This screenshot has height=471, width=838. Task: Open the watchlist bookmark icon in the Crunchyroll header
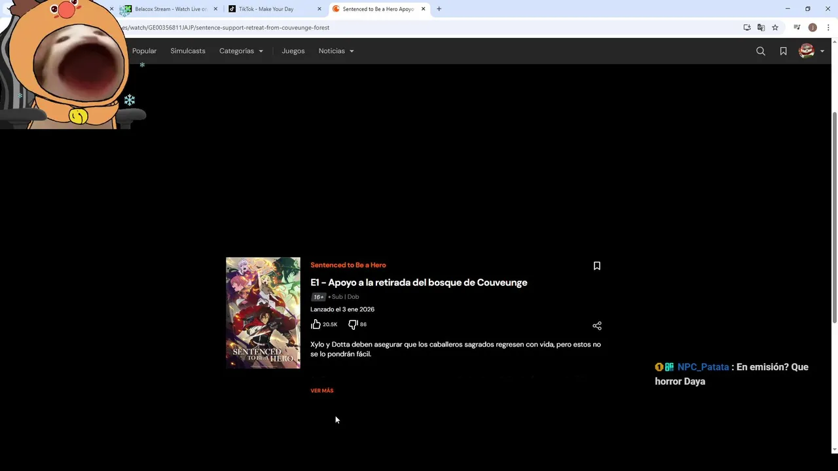coord(783,51)
